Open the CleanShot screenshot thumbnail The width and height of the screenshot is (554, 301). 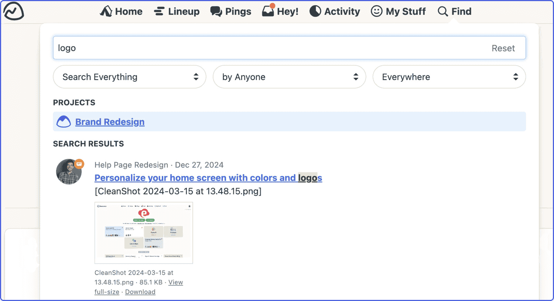(x=144, y=233)
